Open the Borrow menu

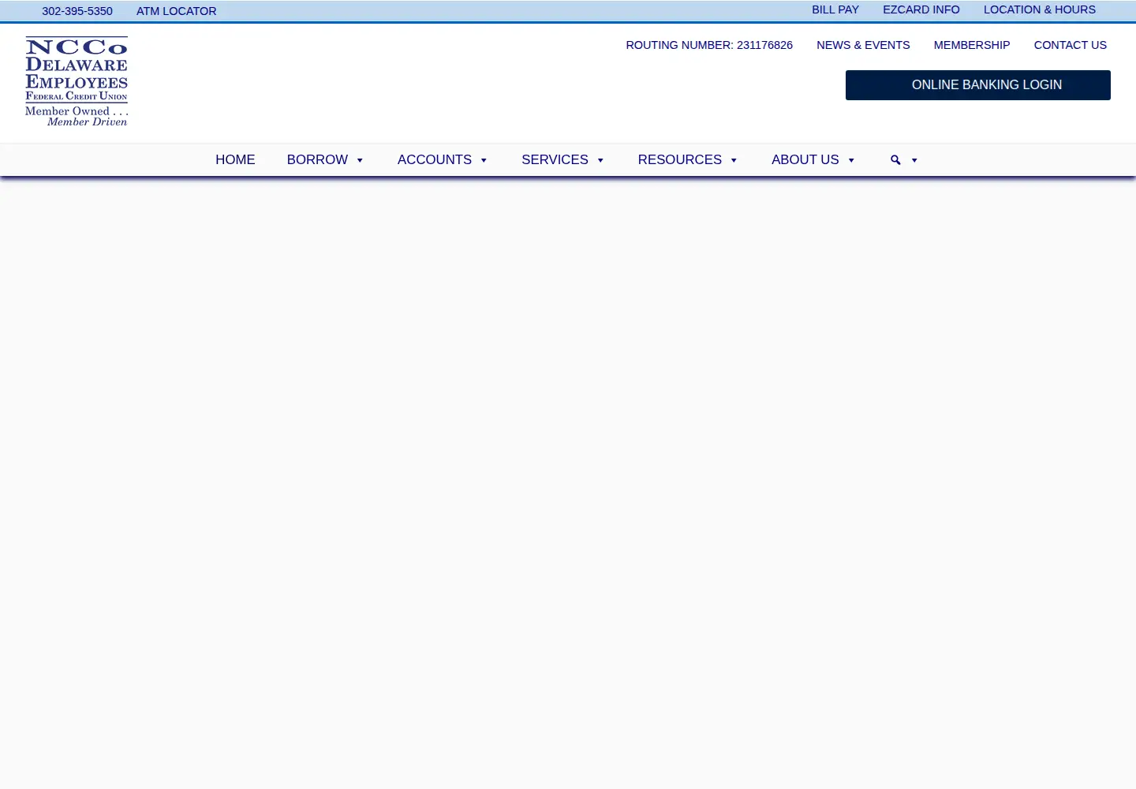coord(317,159)
